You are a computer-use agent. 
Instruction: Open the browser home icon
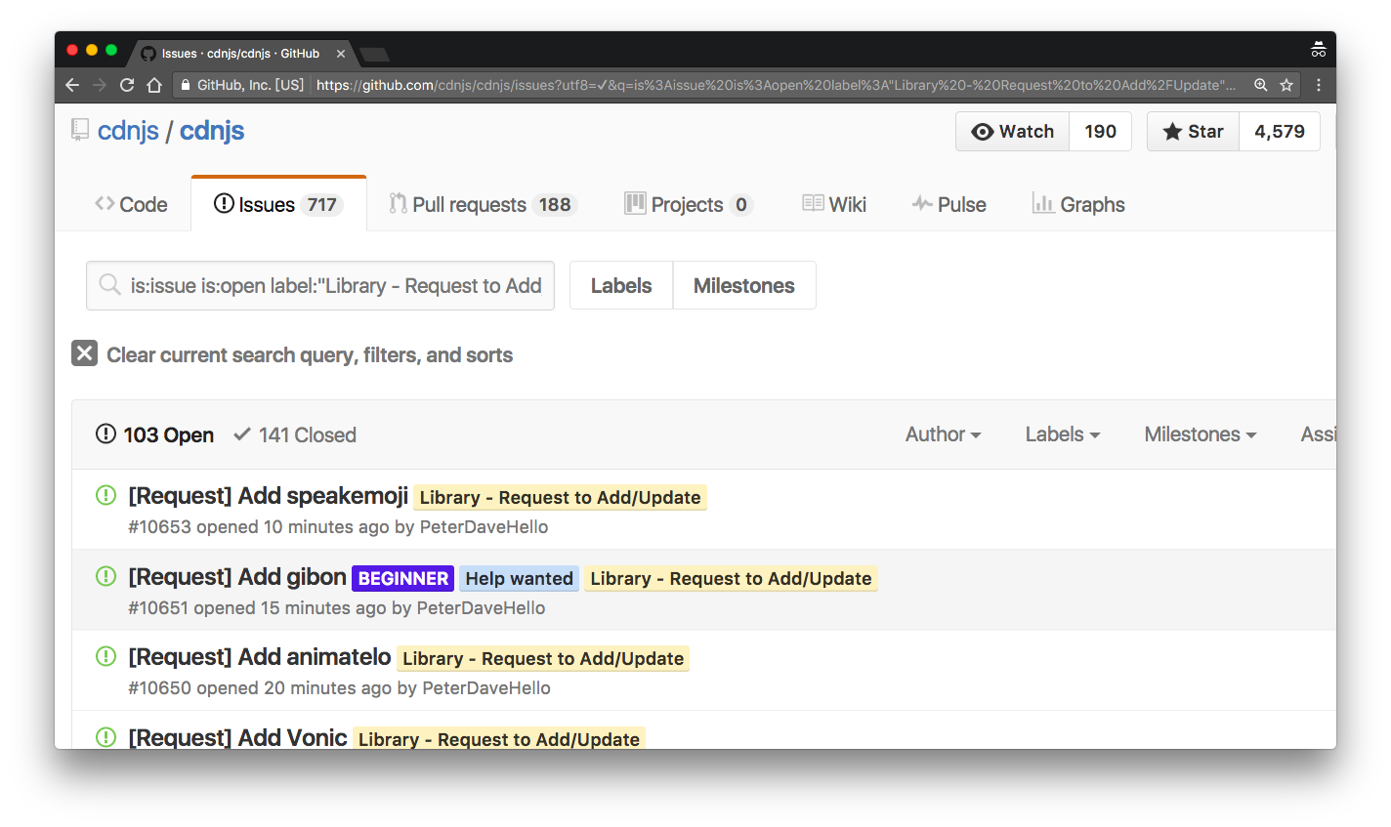tap(154, 85)
